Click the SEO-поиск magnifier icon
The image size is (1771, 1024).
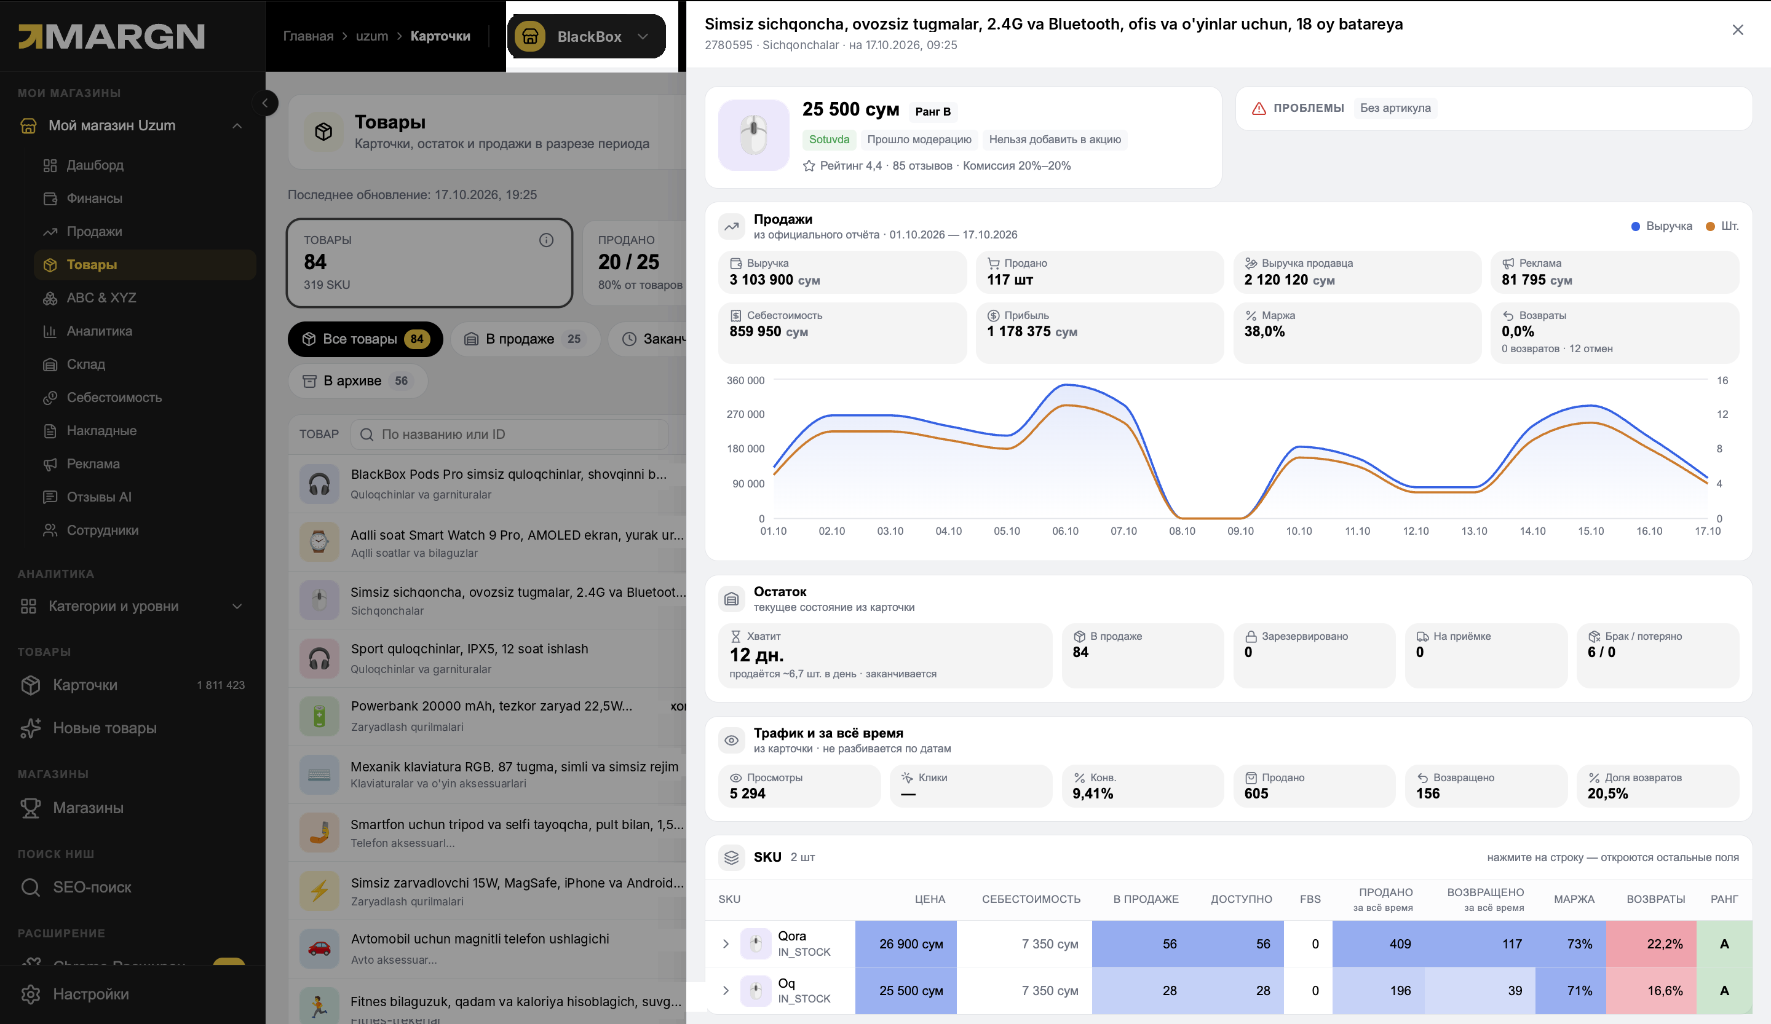tap(30, 887)
